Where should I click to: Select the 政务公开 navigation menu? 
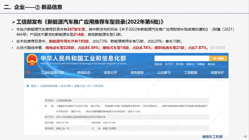[110, 73]
